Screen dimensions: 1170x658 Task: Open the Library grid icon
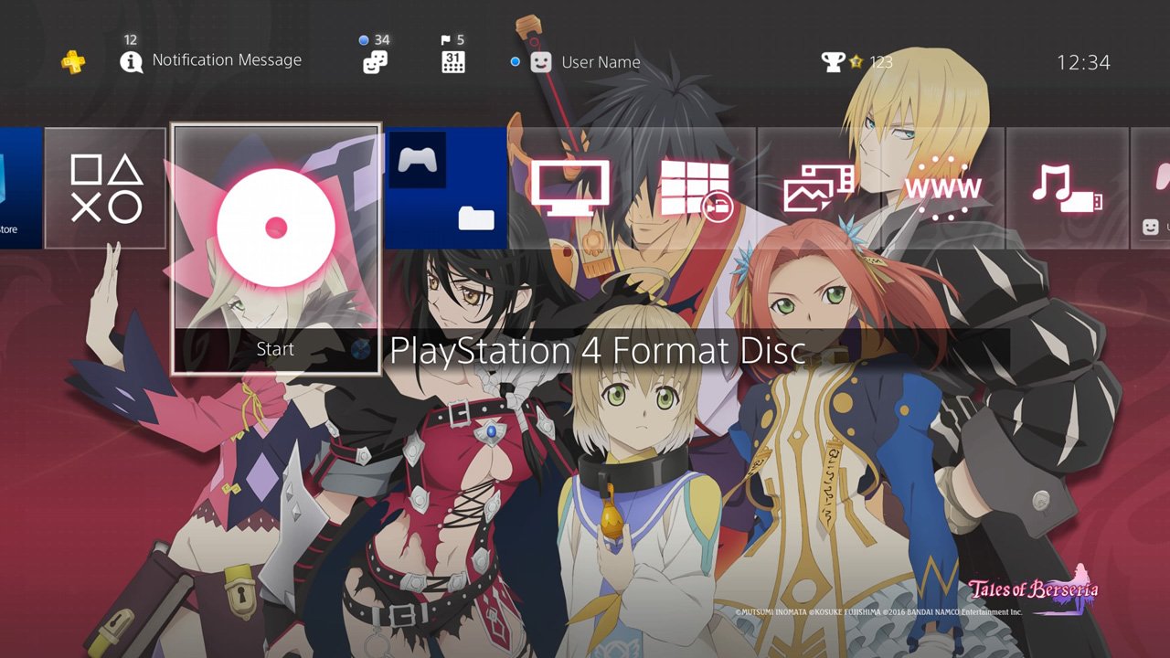tap(696, 190)
